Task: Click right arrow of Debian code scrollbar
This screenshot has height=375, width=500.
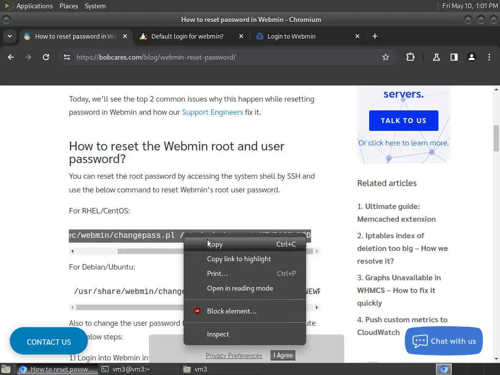Action: [316, 308]
